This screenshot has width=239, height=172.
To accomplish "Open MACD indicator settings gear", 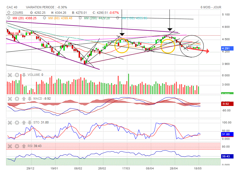I will pos(17,99).
